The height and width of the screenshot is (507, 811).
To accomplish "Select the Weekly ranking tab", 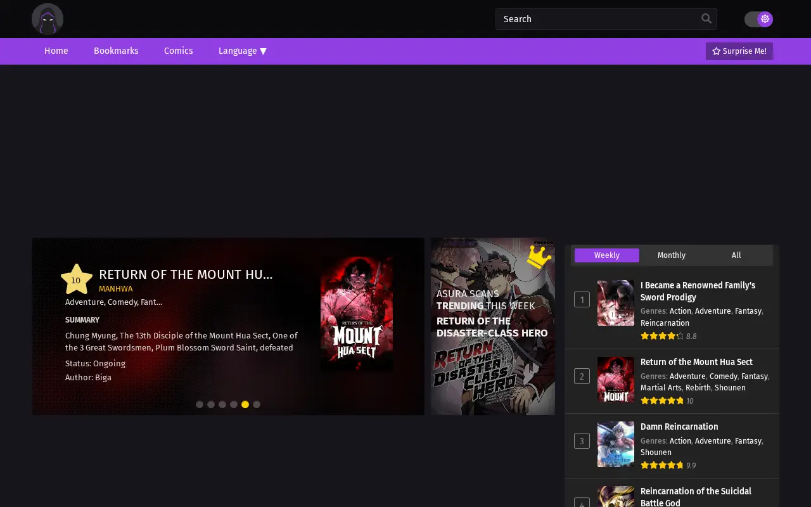I will click(607, 255).
